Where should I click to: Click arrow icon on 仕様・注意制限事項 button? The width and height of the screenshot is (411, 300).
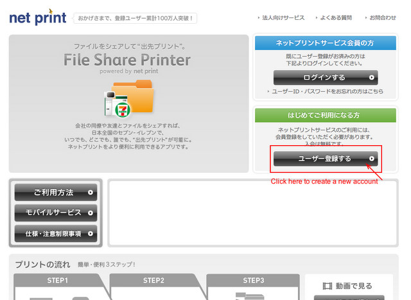(x=91, y=233)
